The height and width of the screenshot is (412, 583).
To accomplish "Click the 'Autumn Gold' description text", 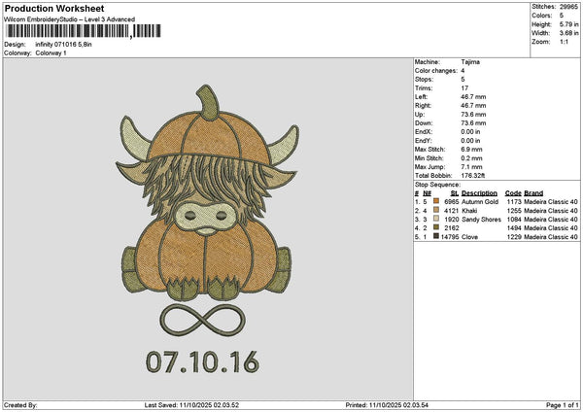I will click(480, 201).
